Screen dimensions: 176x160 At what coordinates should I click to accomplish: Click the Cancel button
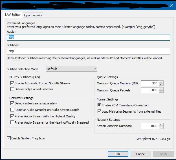tap(141, 154)
